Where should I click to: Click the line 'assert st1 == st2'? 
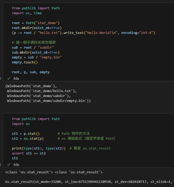coord(29,153)
